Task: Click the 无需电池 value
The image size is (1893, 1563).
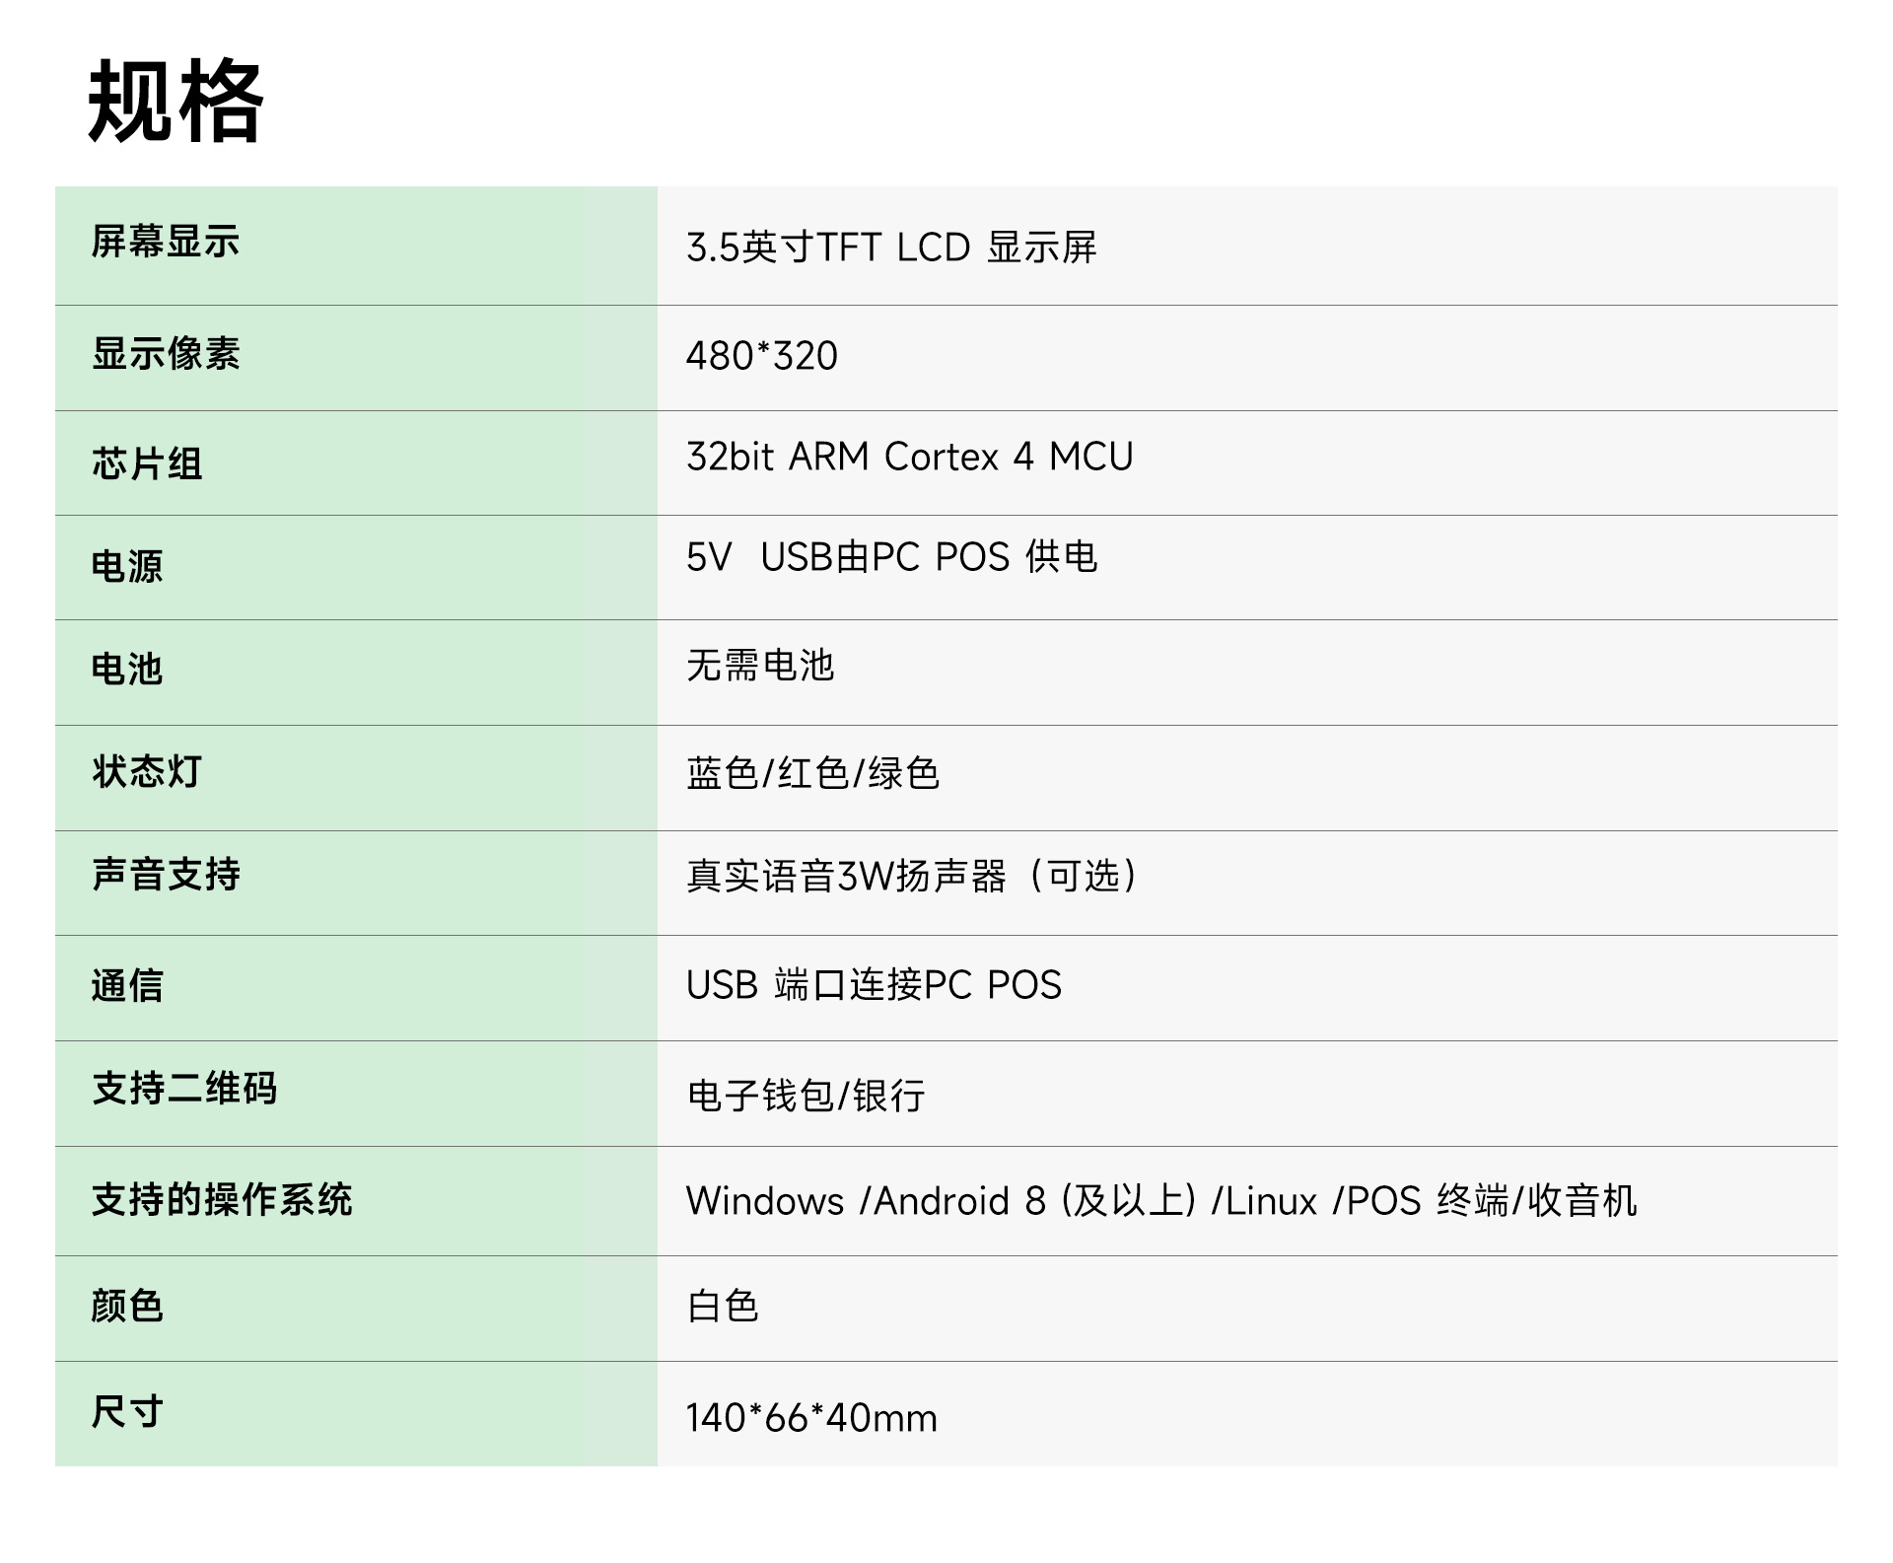Action: [760, 666]
